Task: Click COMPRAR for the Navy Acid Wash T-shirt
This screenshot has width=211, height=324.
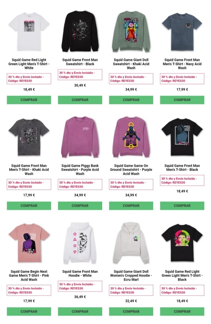Action: [x=182, y=100]
